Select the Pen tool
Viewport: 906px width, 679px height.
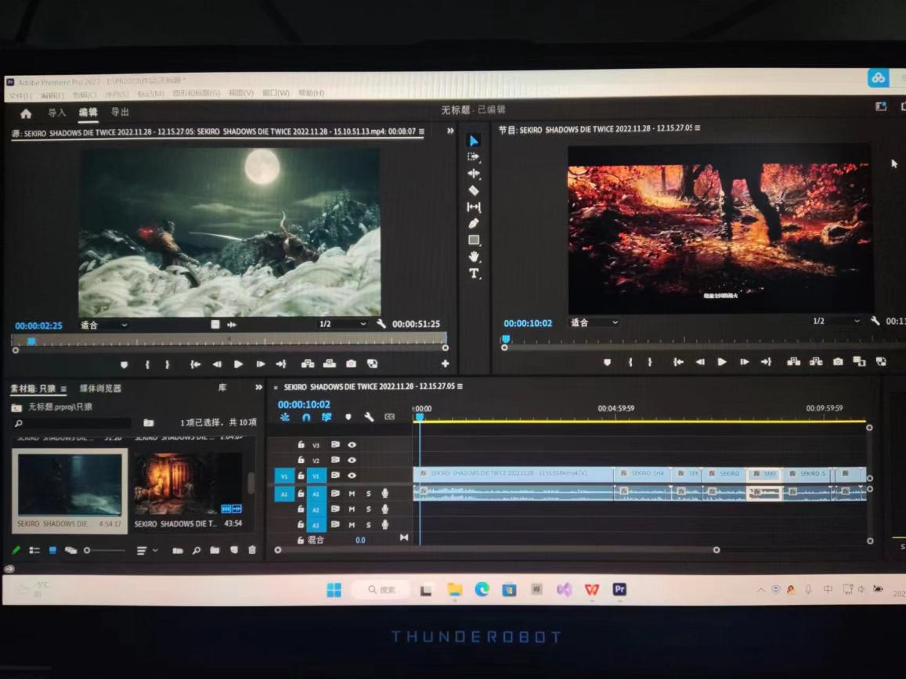(x=474, y=224)
